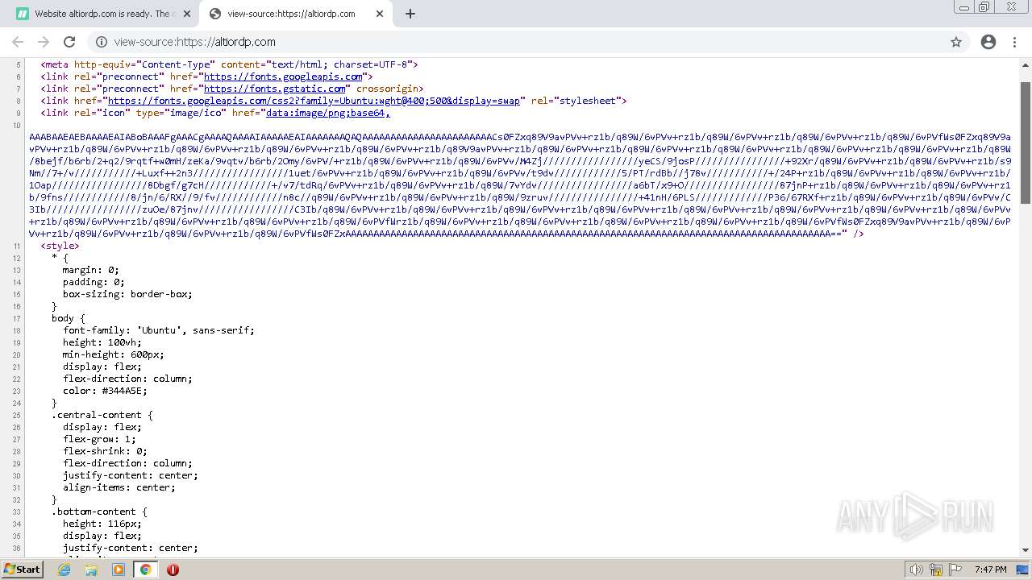Show the clock reading 7:47 PM
Screen dimensions: 1032x580
[990, 570]
